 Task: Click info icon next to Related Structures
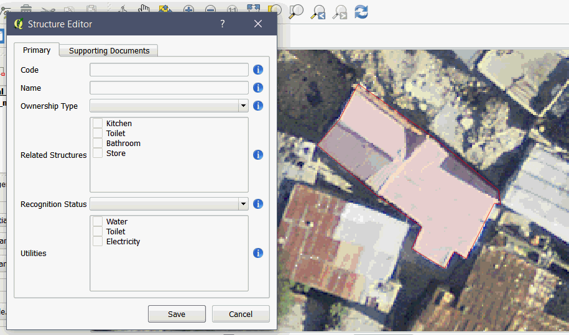[258, 155]
